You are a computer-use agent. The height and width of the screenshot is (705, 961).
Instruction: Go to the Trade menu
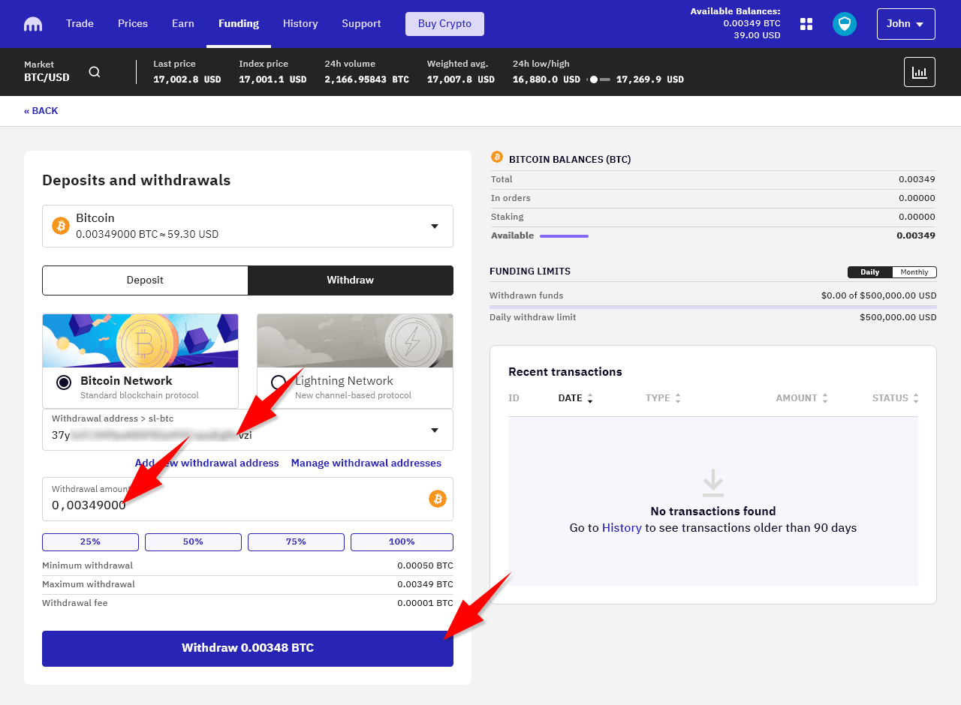80,24
